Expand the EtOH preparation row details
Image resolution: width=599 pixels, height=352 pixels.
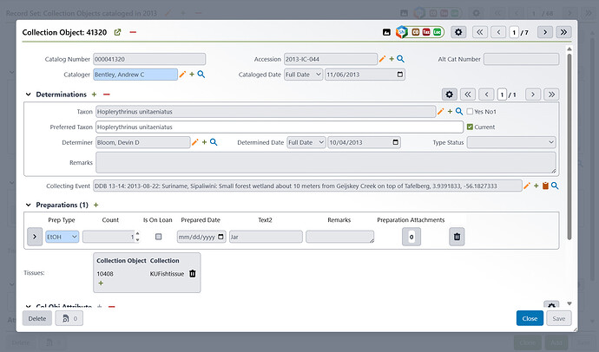point(35,237)
